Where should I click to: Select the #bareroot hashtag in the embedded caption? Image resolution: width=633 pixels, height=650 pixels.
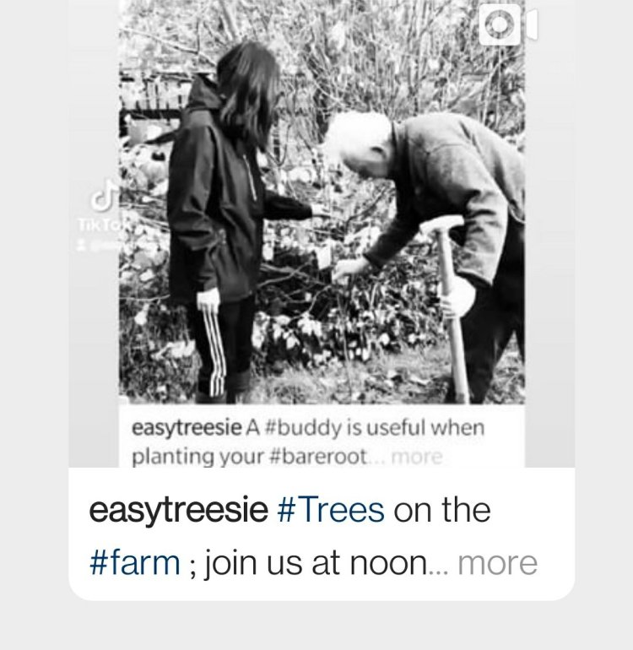pyautogui.click(x=322, y=457)
